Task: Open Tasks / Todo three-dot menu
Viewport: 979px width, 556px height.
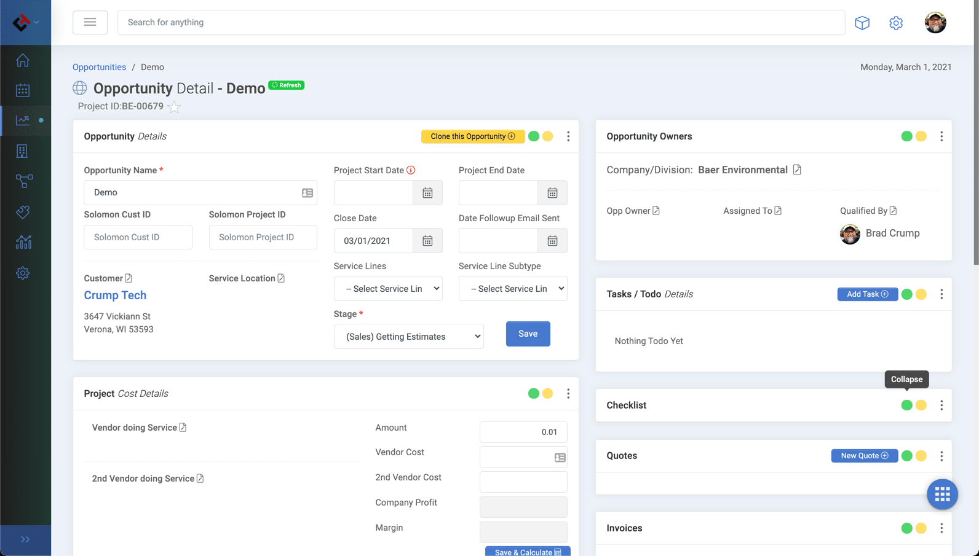Action: [941, 294]
